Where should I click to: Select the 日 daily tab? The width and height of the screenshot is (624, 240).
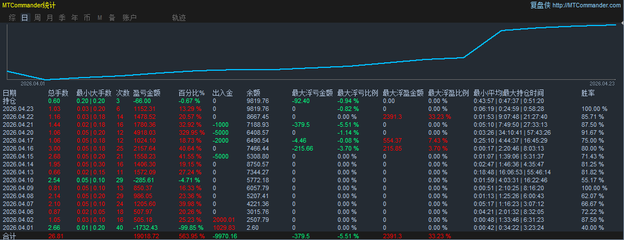click(24, 18)
